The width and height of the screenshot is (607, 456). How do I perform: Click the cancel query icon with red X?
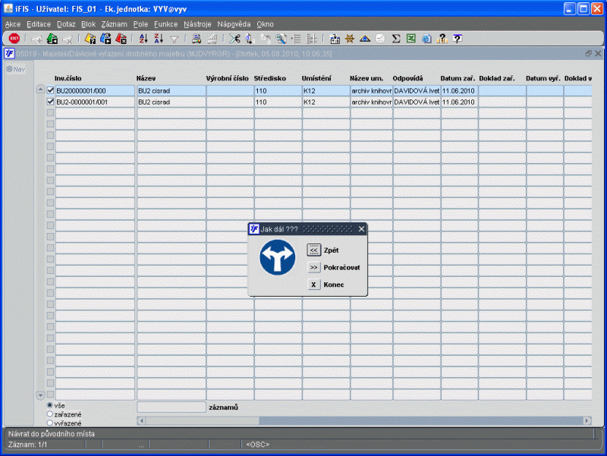point(121,39)
